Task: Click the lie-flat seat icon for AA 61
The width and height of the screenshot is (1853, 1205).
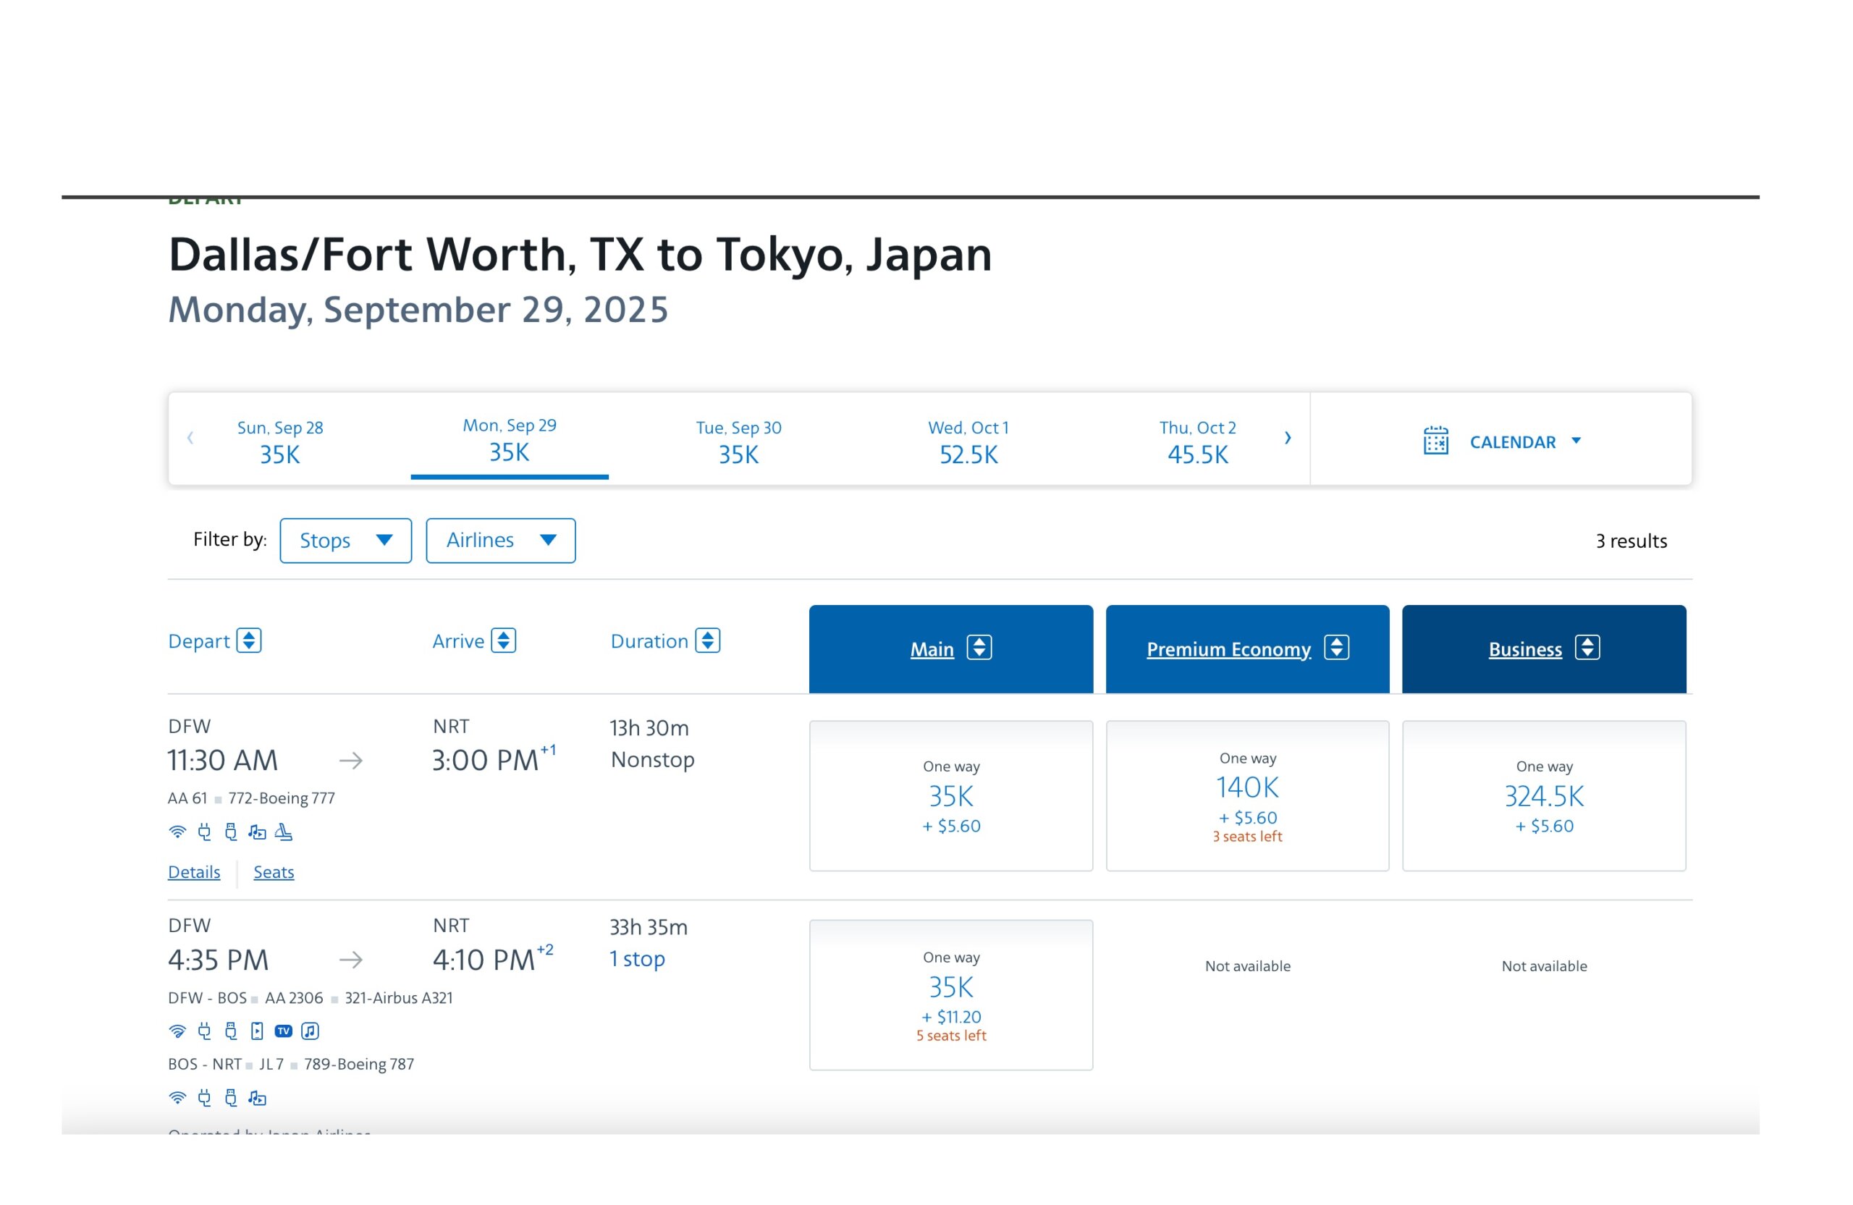Action: (284, 832)
